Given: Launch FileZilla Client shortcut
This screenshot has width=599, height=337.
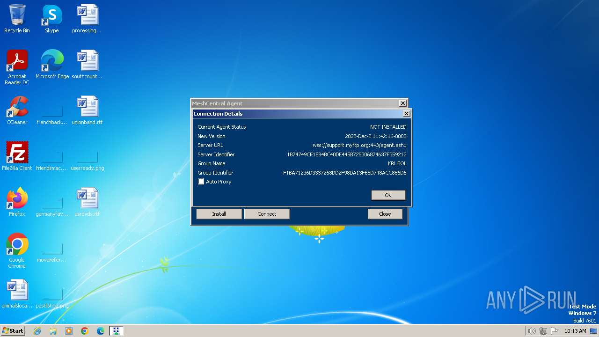Looking at the screenshot, I should 17,156.
